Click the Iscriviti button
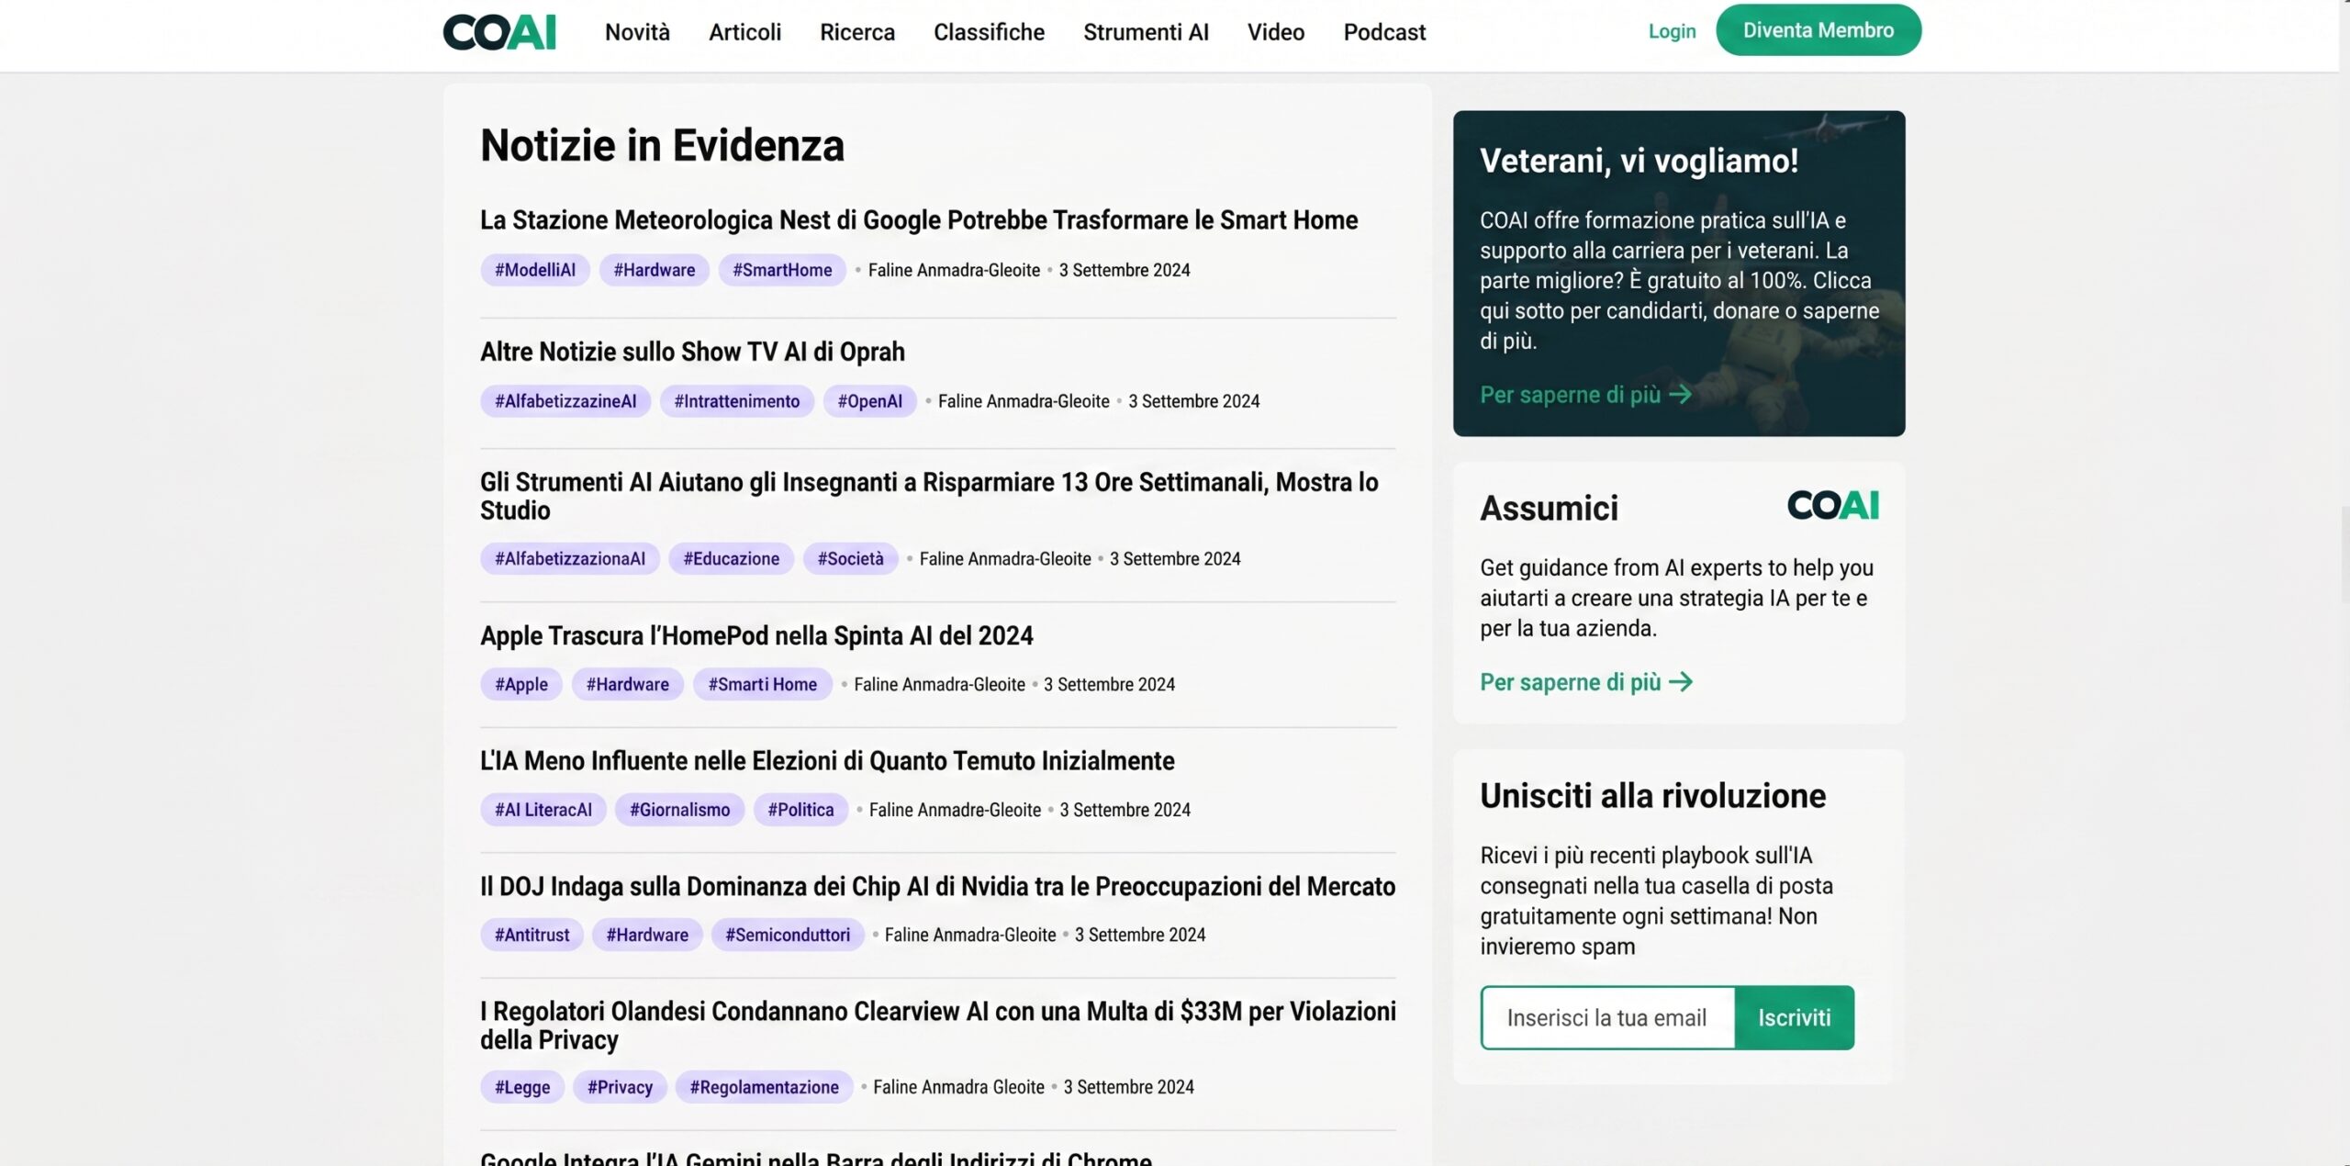2350x1166 pixels. 1794,1017
